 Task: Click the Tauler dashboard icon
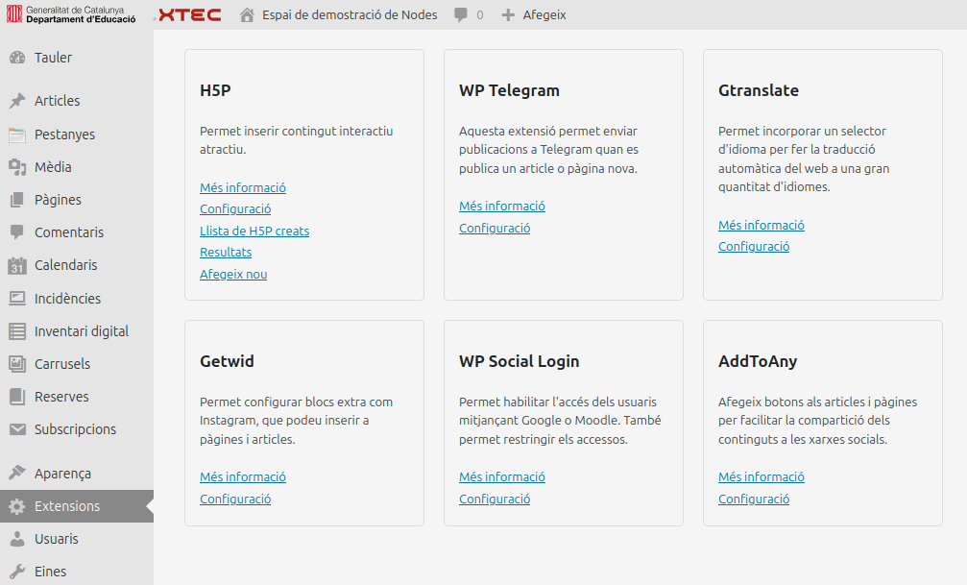pos(17,58)
